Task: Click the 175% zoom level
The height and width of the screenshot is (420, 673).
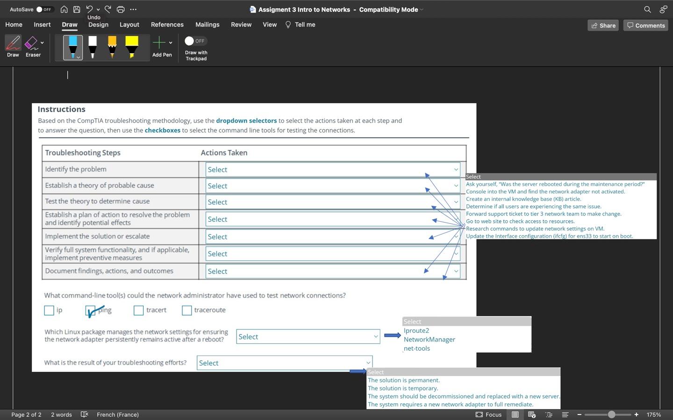Action: tap(654, 414)
